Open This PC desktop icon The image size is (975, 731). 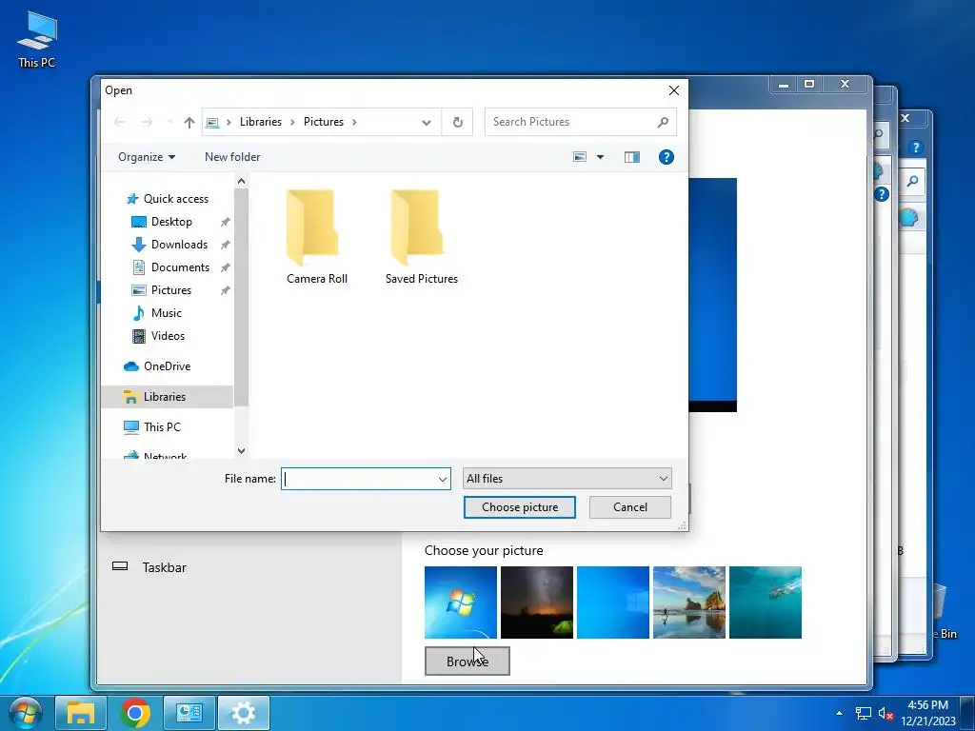[37, 40]
